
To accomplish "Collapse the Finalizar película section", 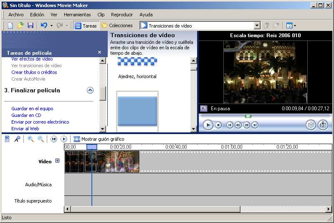I will [90, 90].
